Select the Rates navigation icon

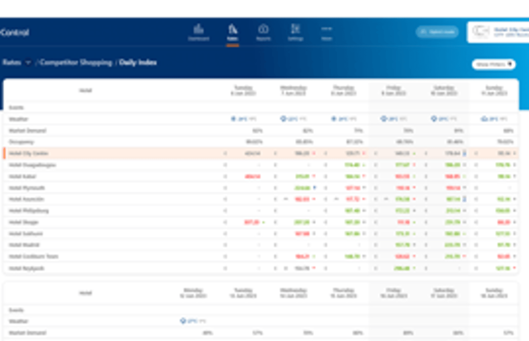click(233, 32)
